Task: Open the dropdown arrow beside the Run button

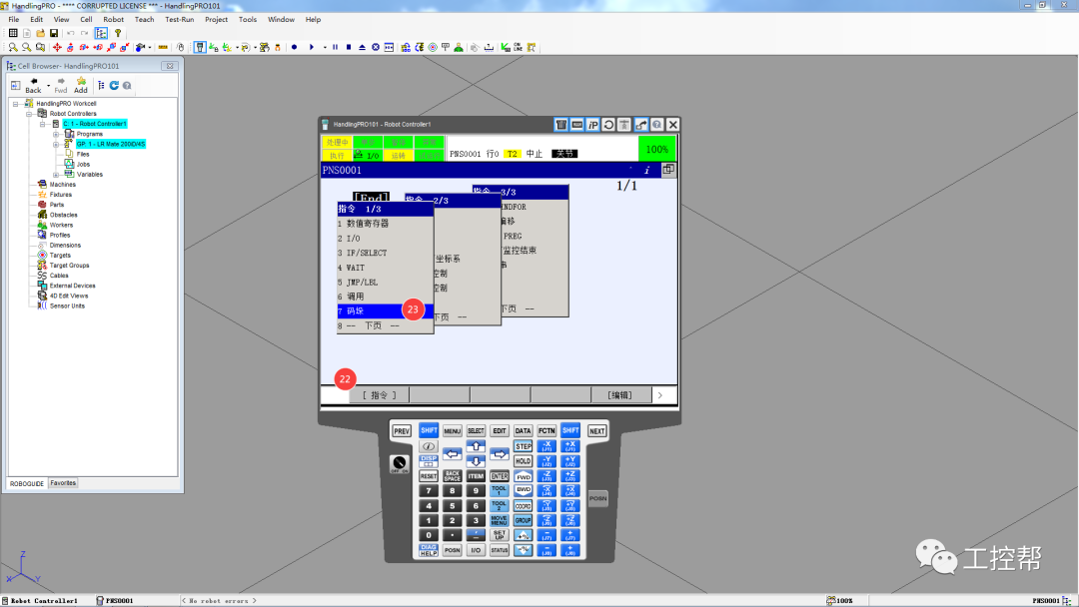Action: coord(324,48)
